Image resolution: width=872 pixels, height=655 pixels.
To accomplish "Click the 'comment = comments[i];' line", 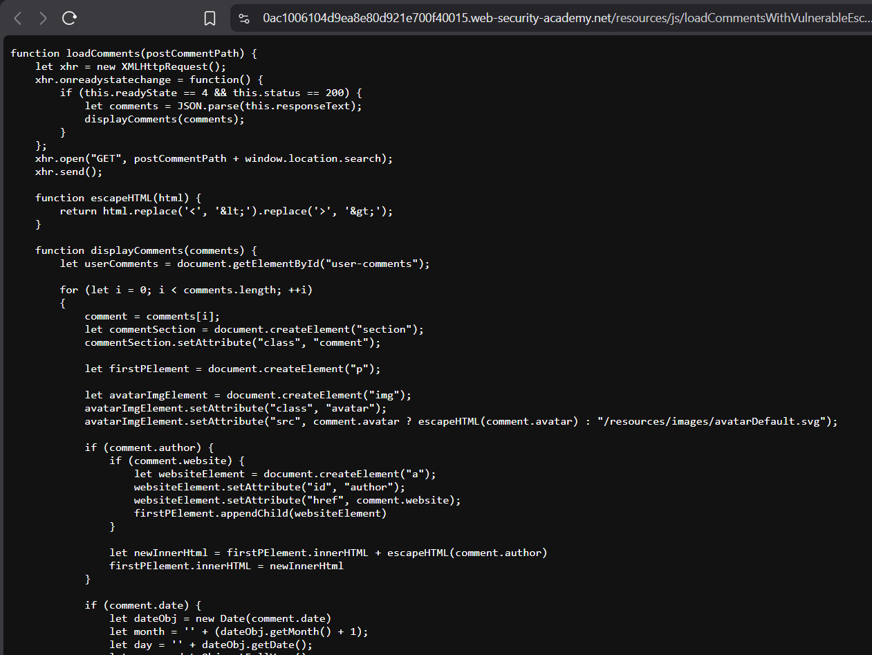I will tap(152, 316).
